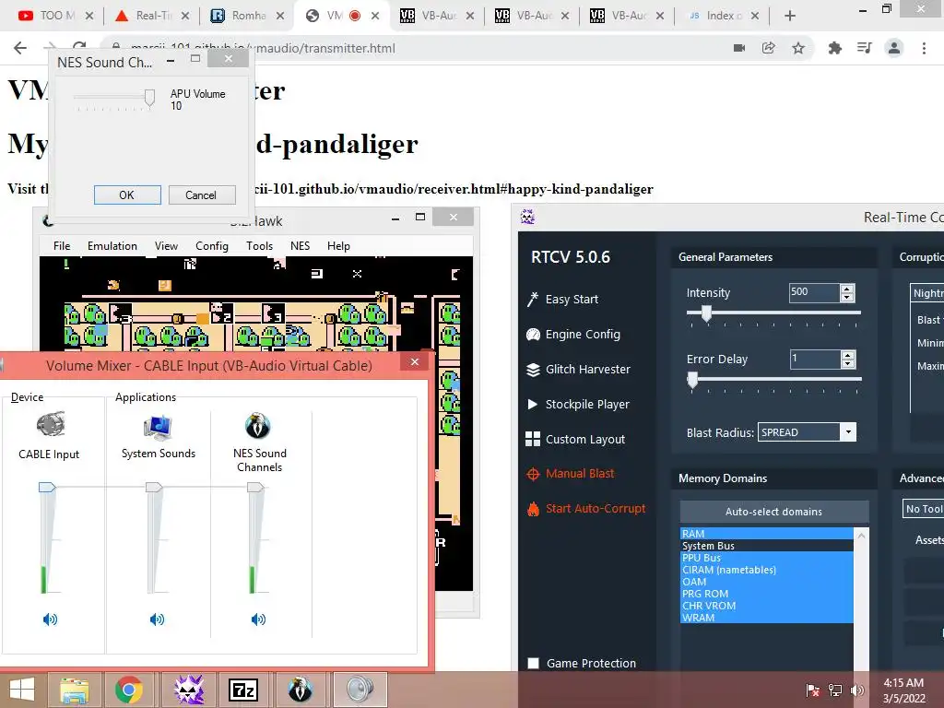The height and width of the screenshot is (708, 944).
Task: Click System Sounds application icon
Action: pyautogui.click(x=158, y=427)
